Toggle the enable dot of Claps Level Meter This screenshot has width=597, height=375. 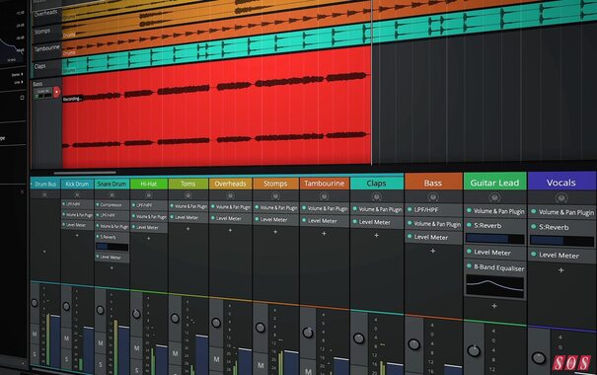pyautogui.click(x=355, y=221)
